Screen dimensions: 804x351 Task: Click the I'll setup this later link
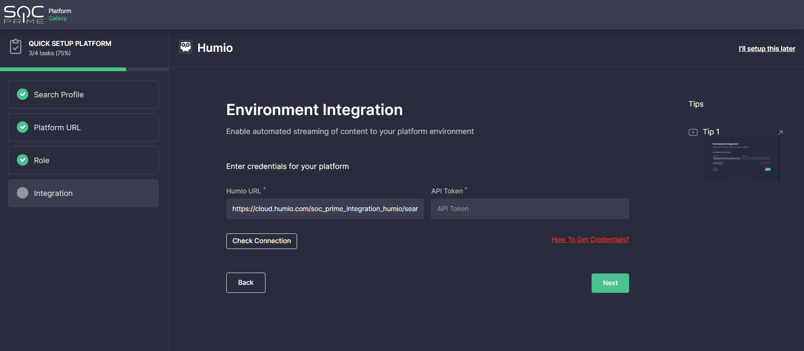pos(766,49)
